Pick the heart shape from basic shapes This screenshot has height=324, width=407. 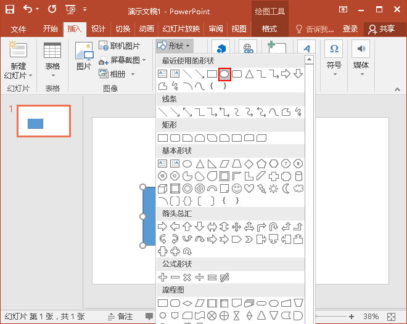tap(249, 188)
